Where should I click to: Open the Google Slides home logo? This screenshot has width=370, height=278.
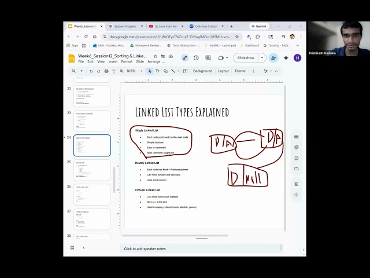pyautogui.click(x=72, y=58)
